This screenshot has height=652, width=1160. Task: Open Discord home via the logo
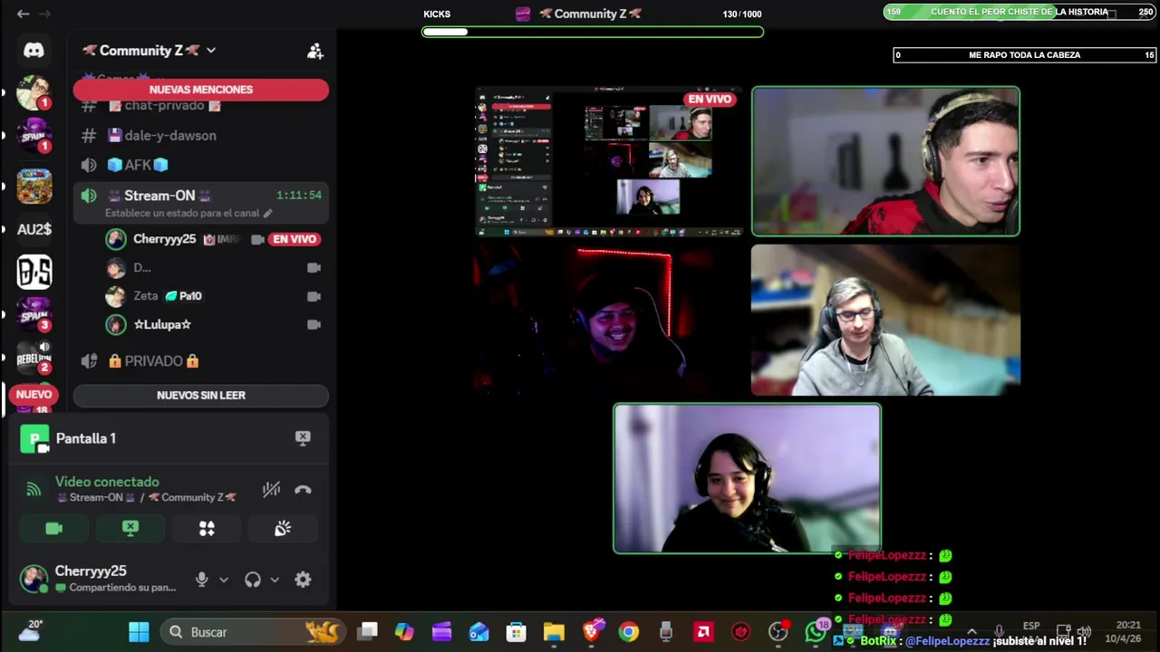click(34, 51)
